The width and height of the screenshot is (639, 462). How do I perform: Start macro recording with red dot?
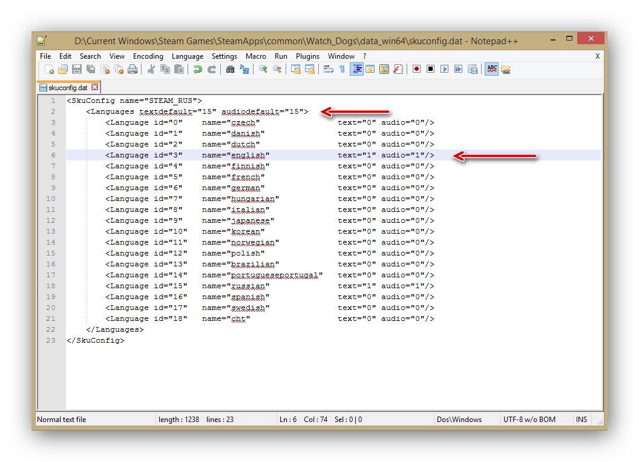coord(416,70)
